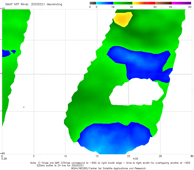
Task: Click the swath time label 5:38
Action: click(4, 159)
